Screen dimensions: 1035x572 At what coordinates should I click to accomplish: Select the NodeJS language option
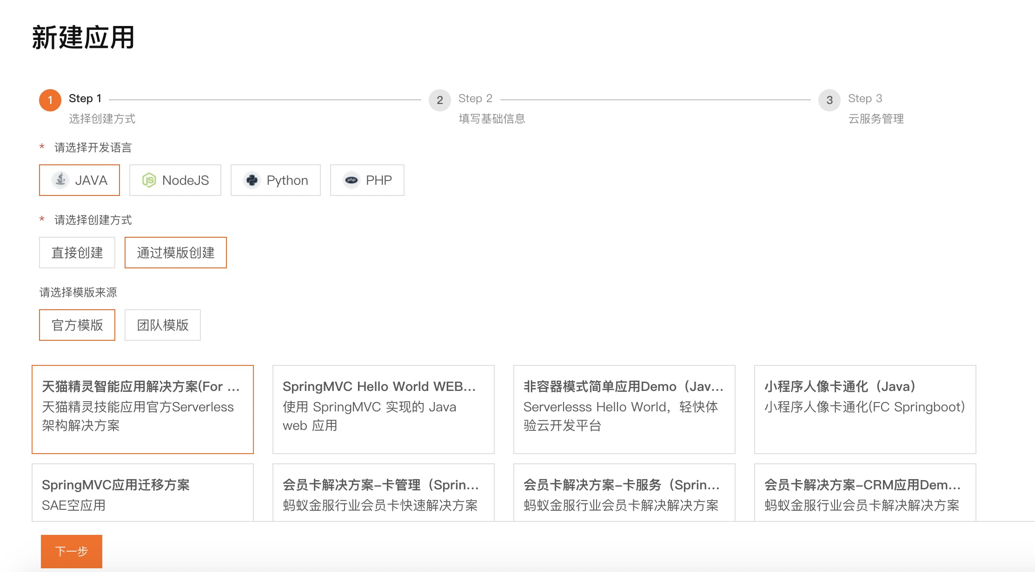coord(175,180)
